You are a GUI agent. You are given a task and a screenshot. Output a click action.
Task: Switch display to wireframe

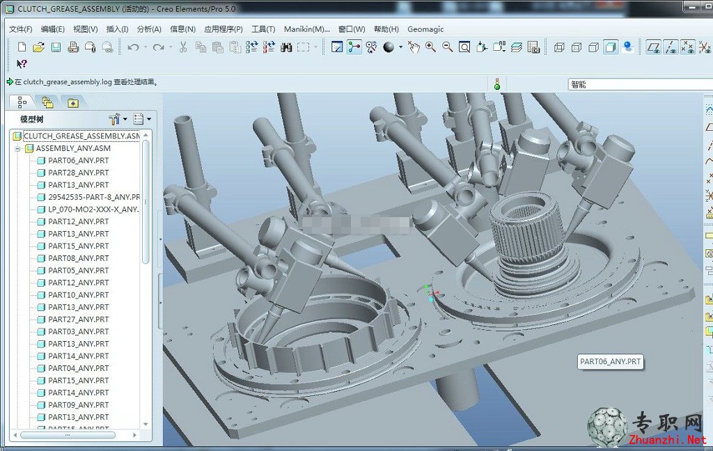[559, 47]
